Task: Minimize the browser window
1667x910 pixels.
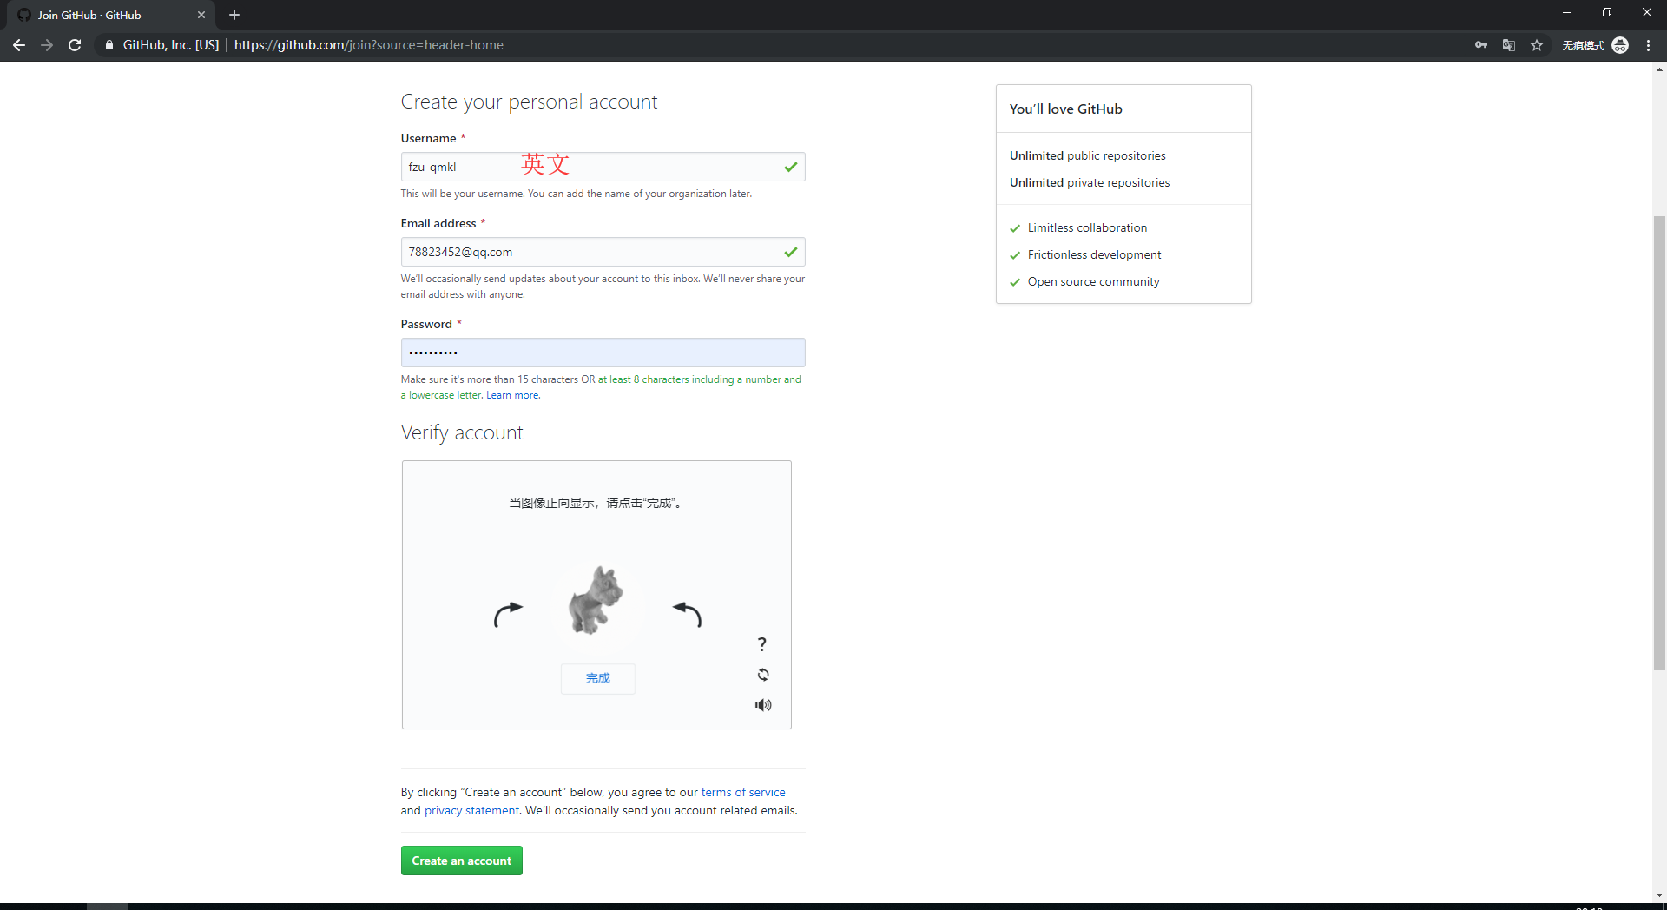Action: coord(1567,12)
